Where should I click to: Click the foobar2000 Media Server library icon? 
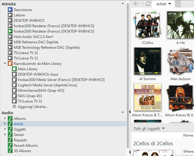[14, 80]
